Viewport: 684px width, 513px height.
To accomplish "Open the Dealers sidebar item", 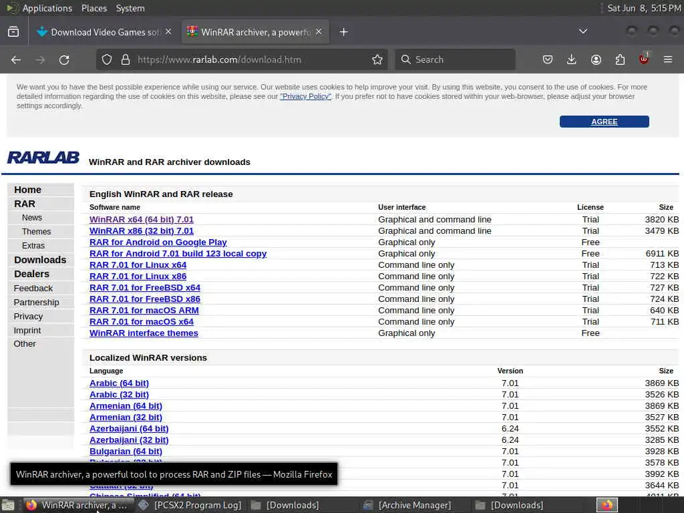I will click(31, 274).
